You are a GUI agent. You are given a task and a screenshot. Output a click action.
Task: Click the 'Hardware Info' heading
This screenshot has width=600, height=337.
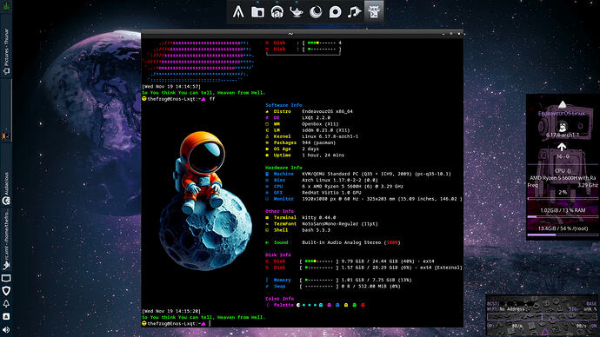(283, 168)
